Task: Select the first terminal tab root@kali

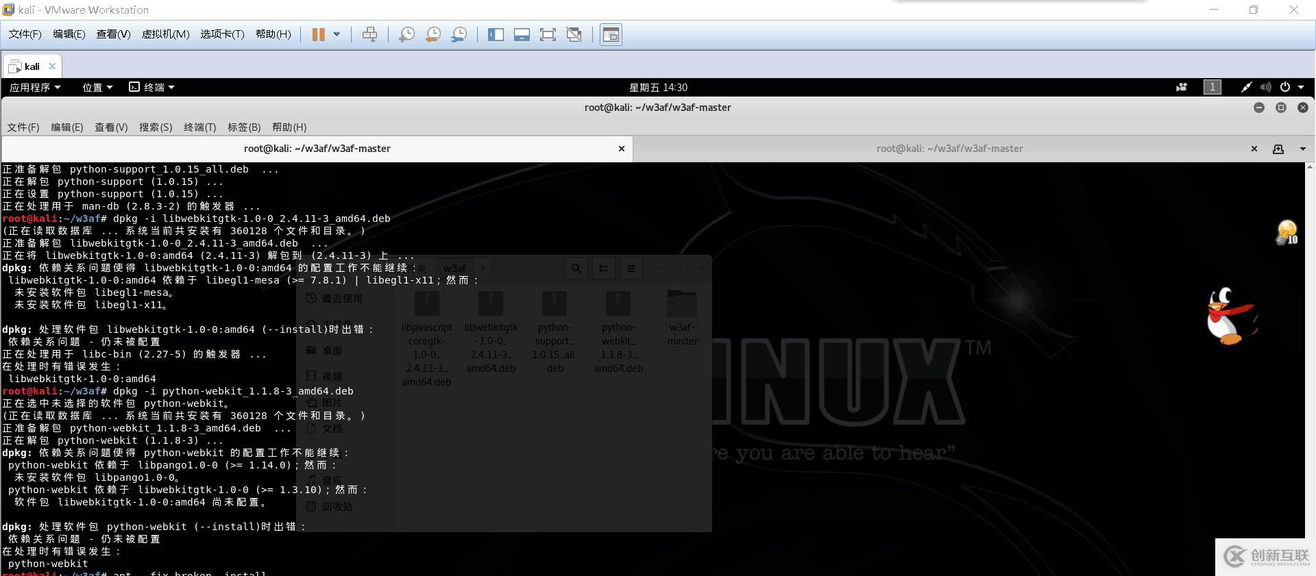Action: pyautogui.click(x=317, y=149)
